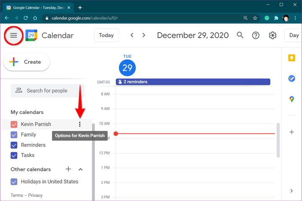Hide side panel chevron at bottom right
This screenshot has height=201, width=302.
pyautogui.click(x=292, y=191)
